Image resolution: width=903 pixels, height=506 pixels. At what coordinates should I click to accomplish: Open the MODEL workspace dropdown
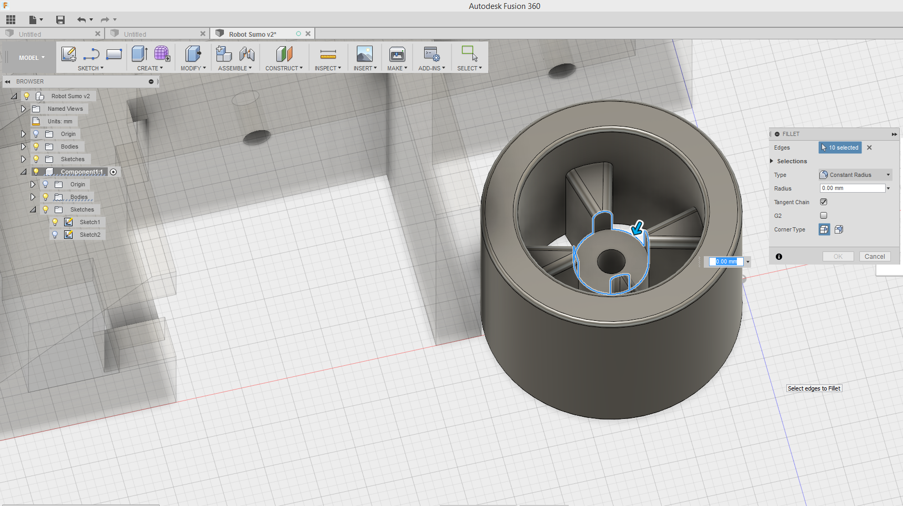click(x=32, y=58)
